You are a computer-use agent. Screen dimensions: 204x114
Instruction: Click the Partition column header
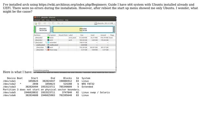(x=37, y=35)
